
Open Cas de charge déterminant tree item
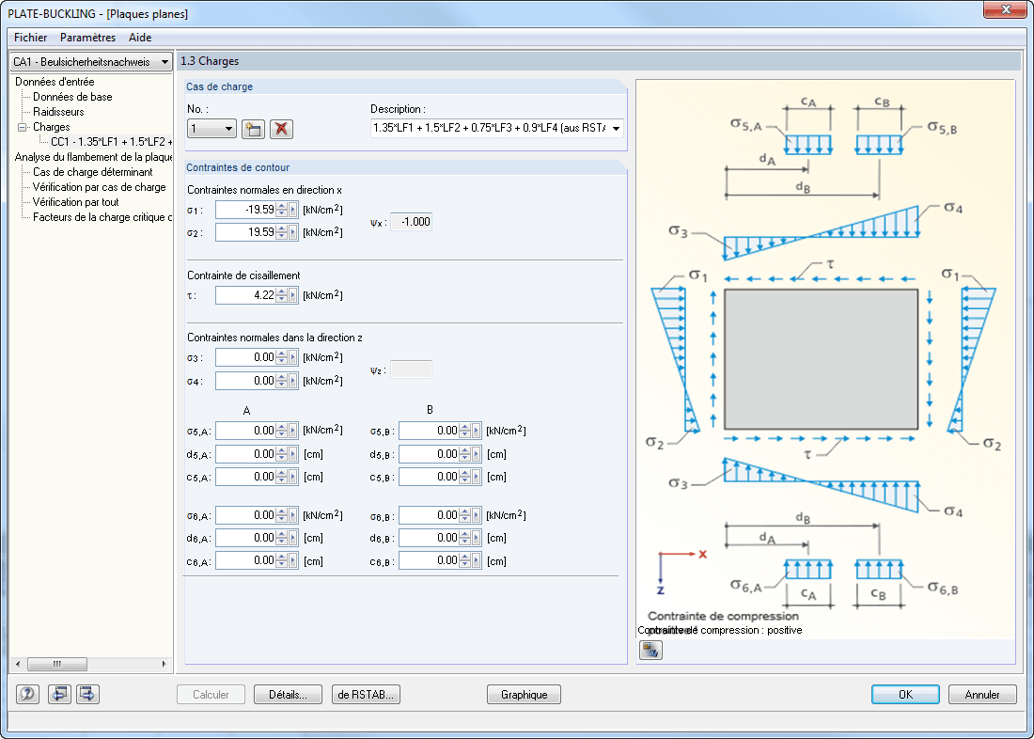pos(93,172)
